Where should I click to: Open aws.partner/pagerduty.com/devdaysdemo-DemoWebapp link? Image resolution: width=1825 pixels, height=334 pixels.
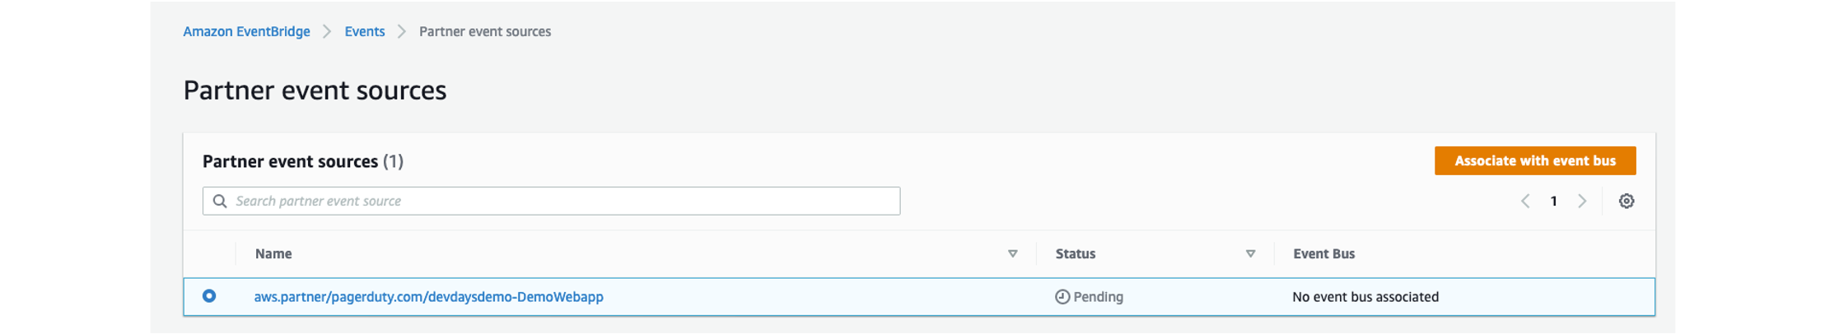[x=428, y=297]
